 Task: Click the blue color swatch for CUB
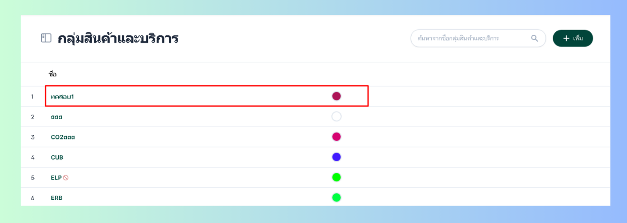tap(336, 157)
